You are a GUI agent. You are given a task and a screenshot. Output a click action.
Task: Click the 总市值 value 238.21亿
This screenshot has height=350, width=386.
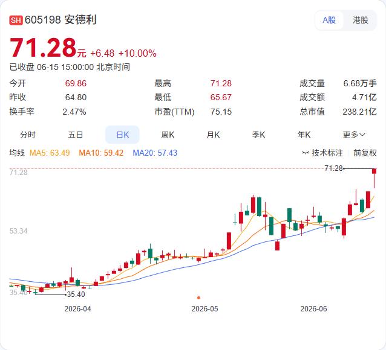pos(359,112)
